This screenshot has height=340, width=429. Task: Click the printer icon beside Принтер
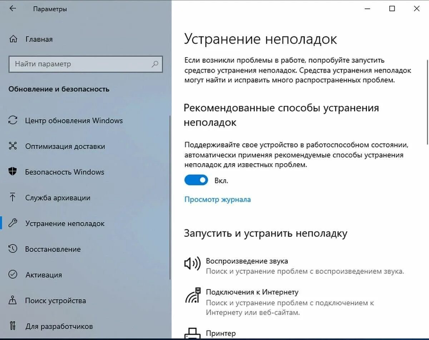[193, 334]
